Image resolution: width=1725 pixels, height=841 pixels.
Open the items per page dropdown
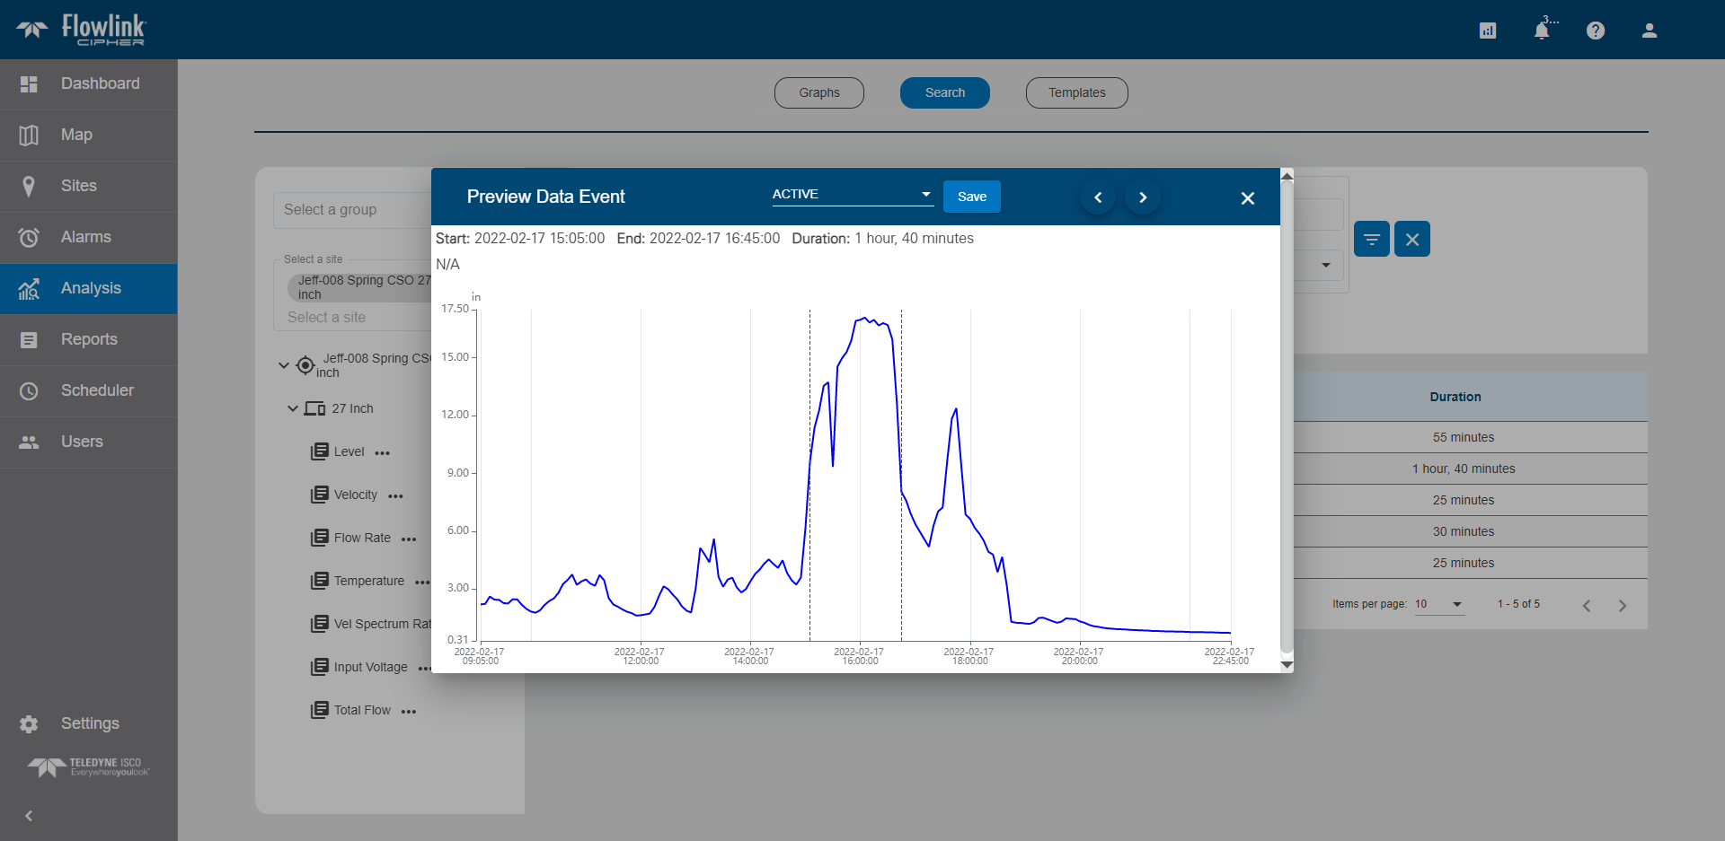1439,604
